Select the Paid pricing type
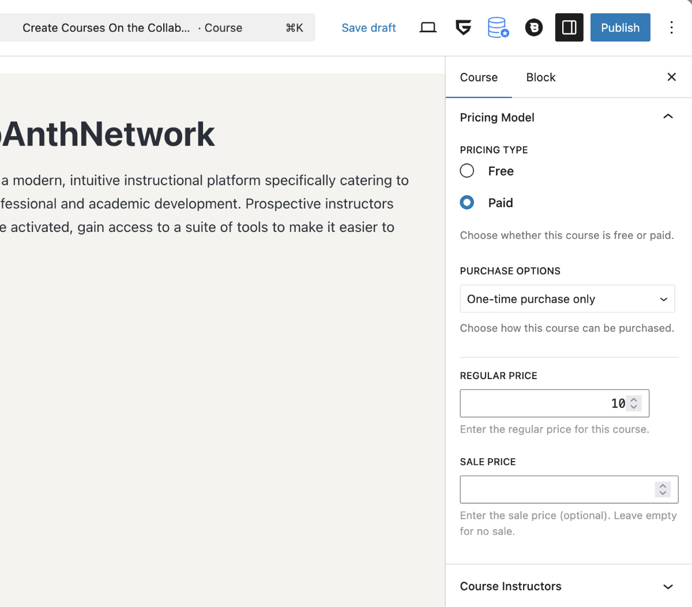692x607 pixels. 467,203
